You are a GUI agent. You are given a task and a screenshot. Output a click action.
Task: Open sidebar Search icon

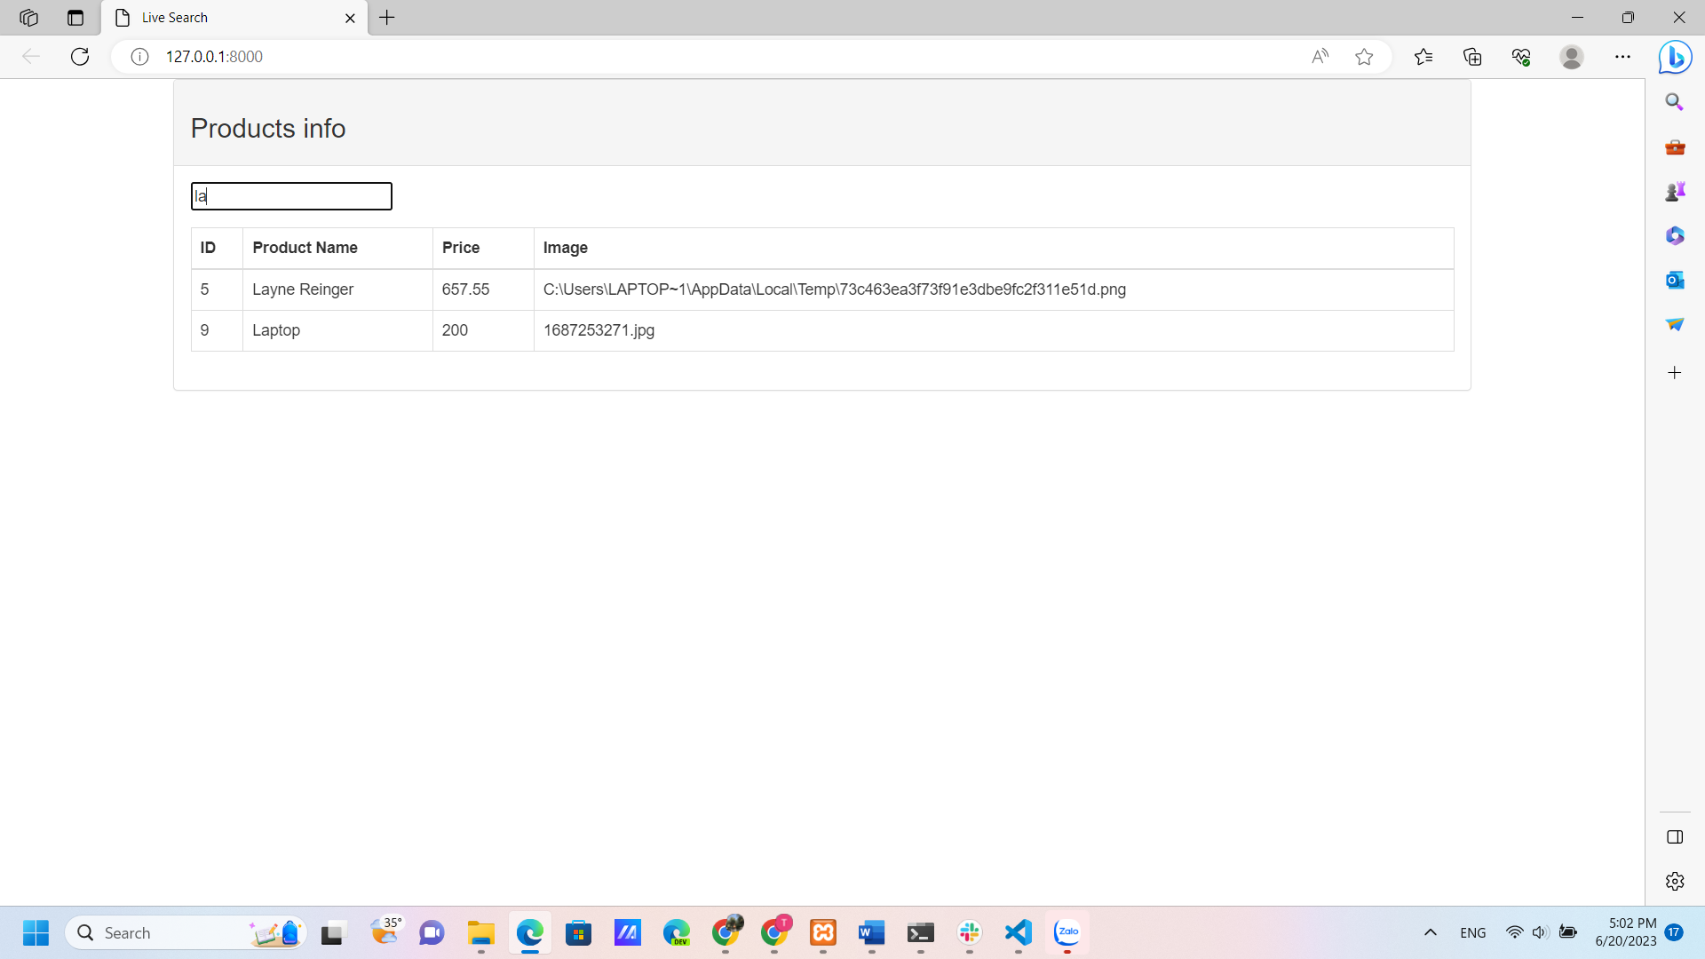tap(1675, 102)
